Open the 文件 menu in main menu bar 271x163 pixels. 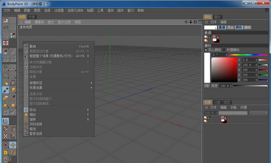pos(7,11)
